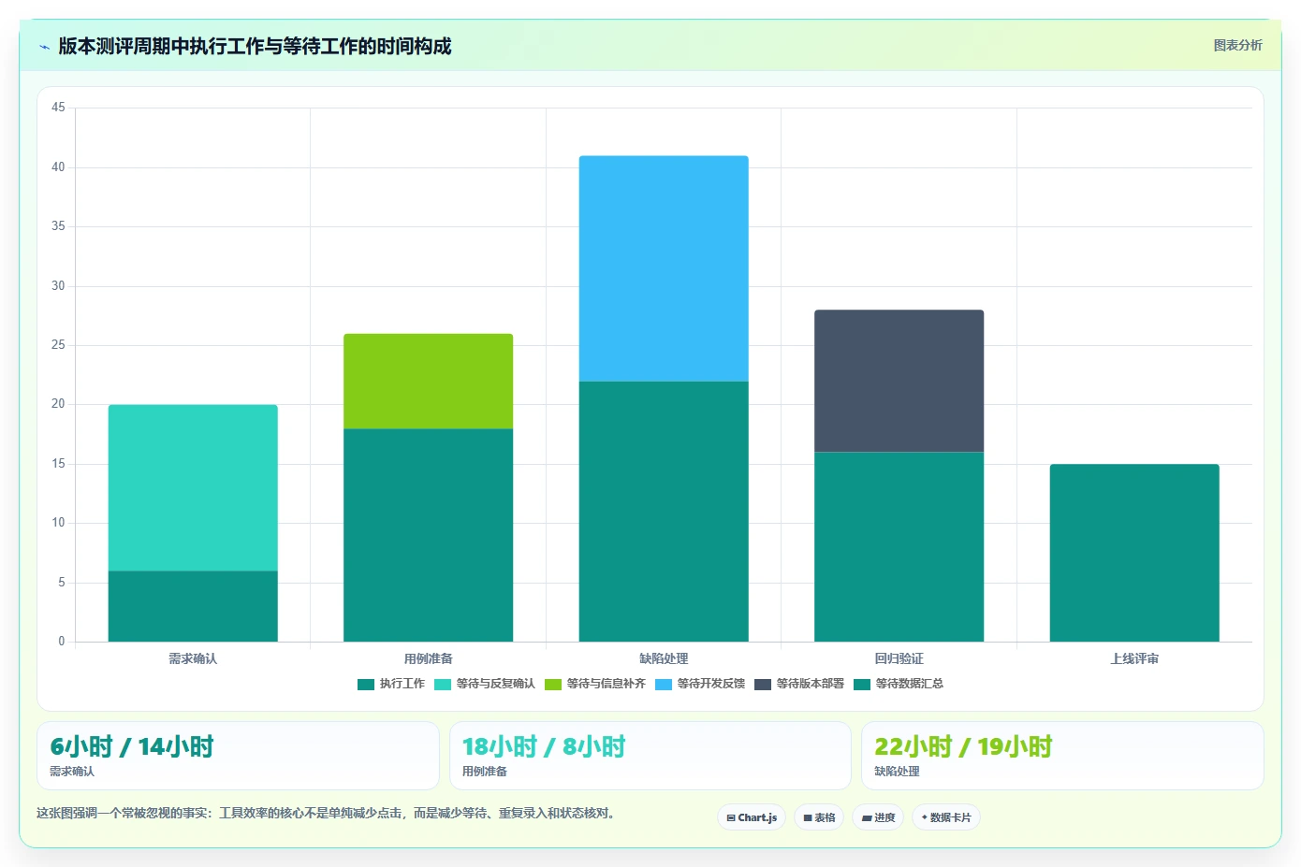
Task: Click the y-axis value 45
Action: pos(58,108)
